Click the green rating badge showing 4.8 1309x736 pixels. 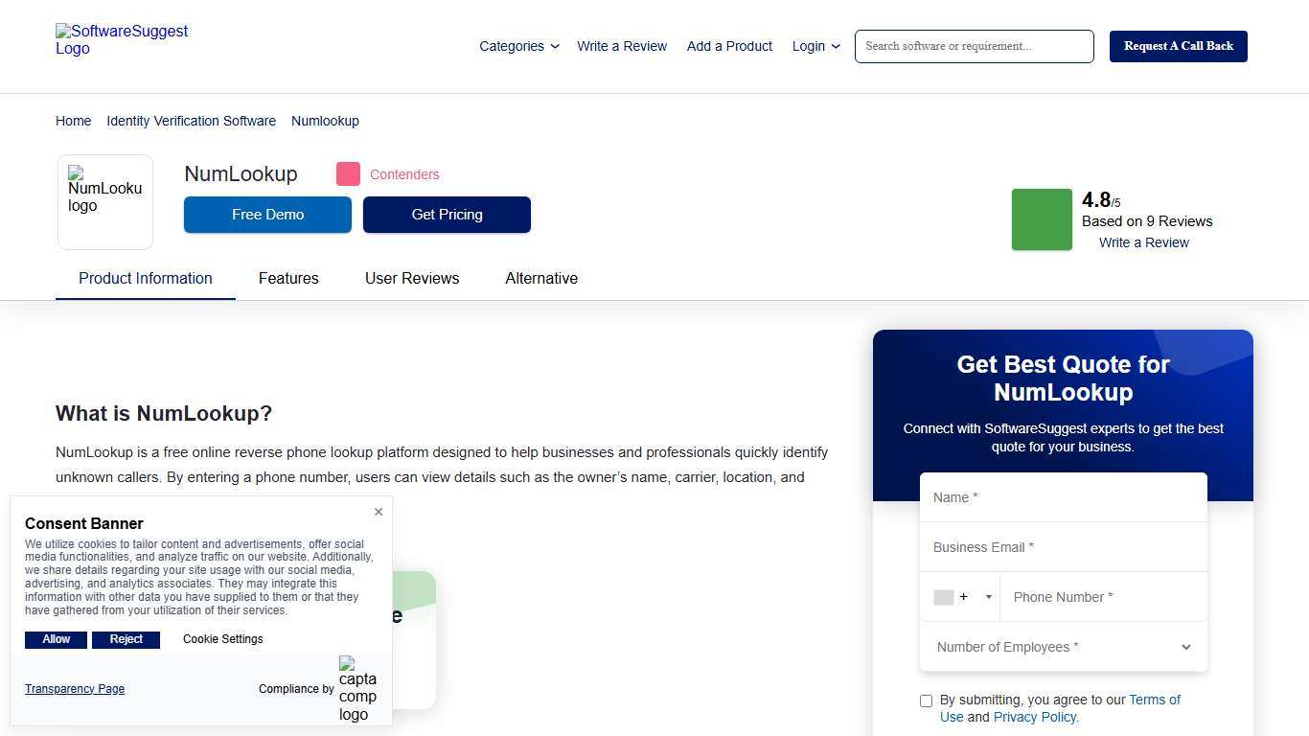point(1042,219)
